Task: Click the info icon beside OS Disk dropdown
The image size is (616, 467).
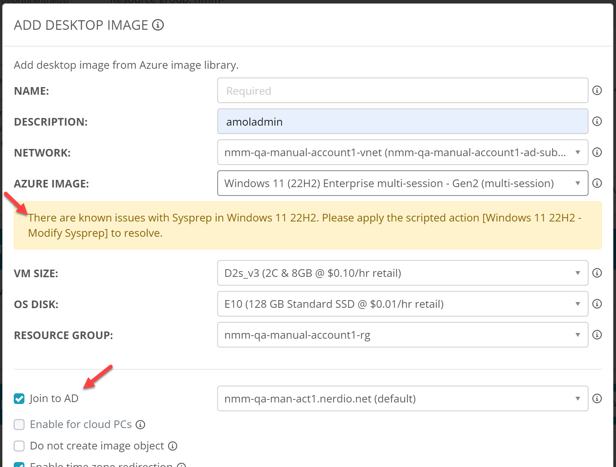Action: [597, 304]
